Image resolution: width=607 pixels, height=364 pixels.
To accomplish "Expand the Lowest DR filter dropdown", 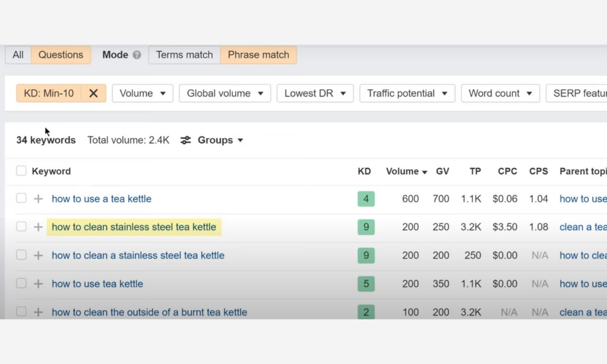I will click(315, 94).
